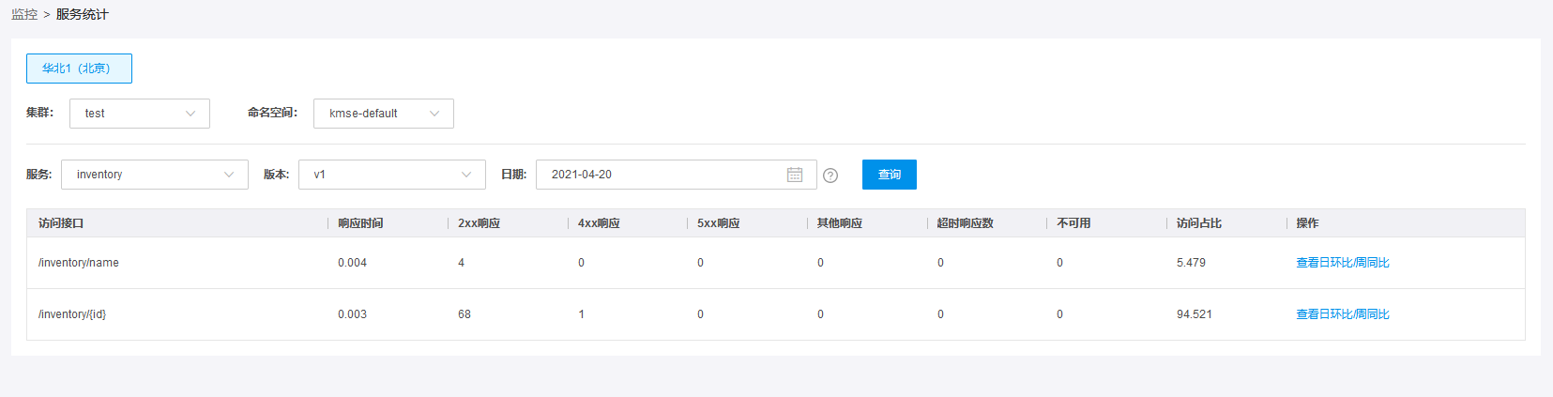The height and width of the screenshot is (397, 1553).
Task: Click the help question mark icon
Action: coord(830,176)
